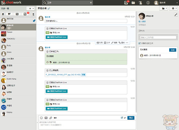Open the personal info link in right panel
This screenshot has height=130, width=179.
click(142, 21)
